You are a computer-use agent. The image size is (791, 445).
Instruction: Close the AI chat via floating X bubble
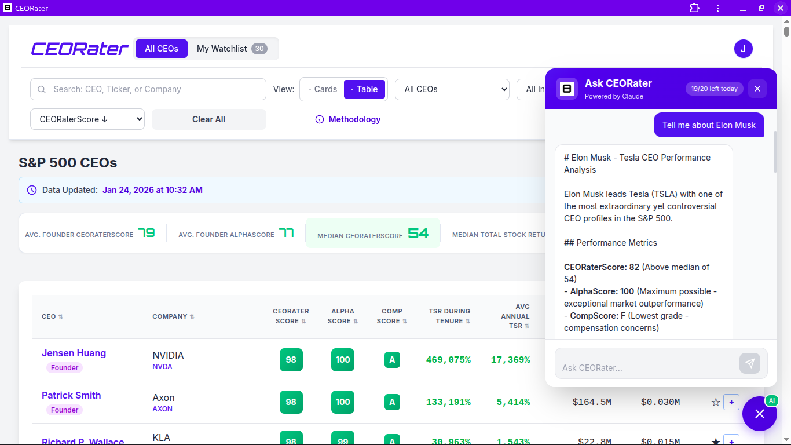click(759, 414)
